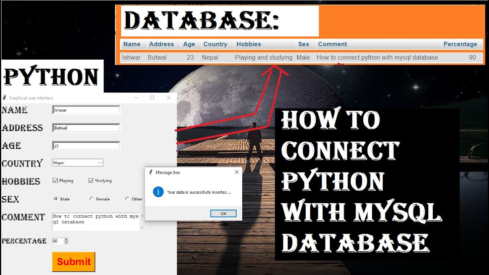Click the COUNTRY form label

coord(22,163)
